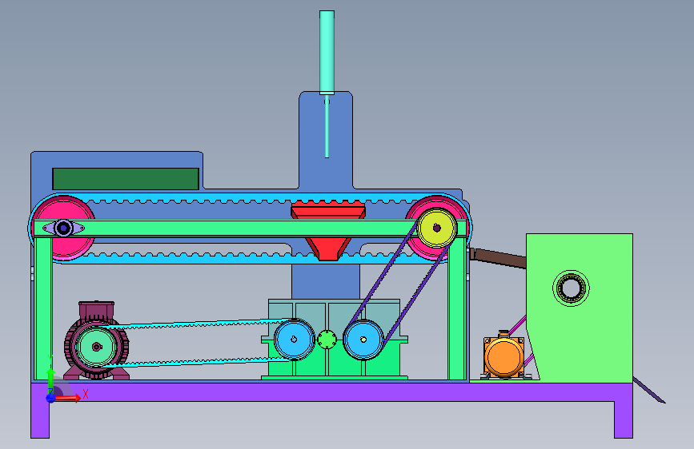Select the orange motor at lower right
This screenshot has width=694, height=449.
503,356
